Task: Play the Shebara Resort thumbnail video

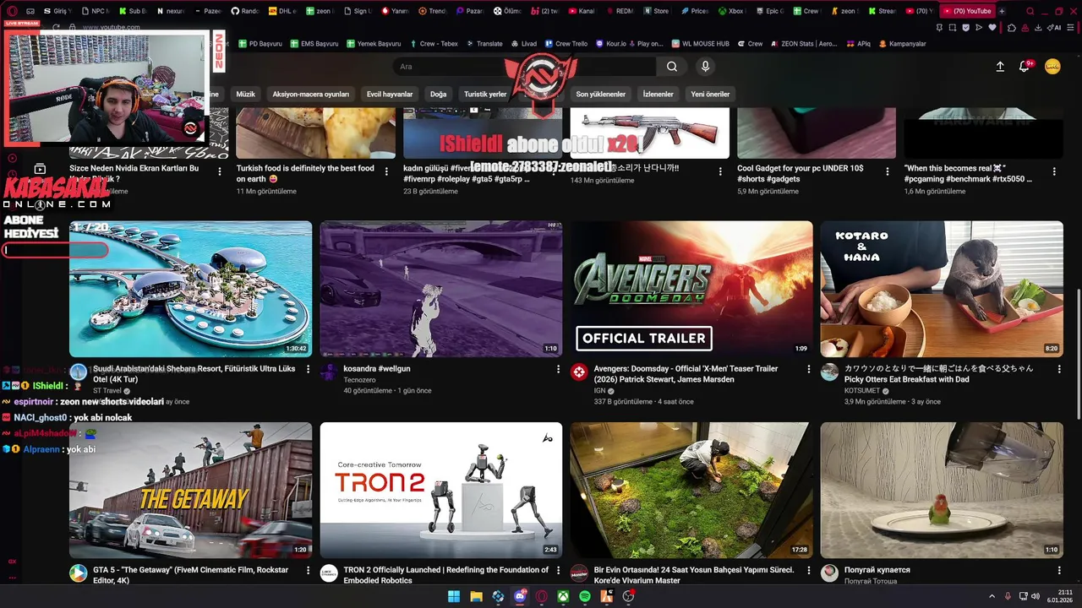Action: click(x=190, y=289)
